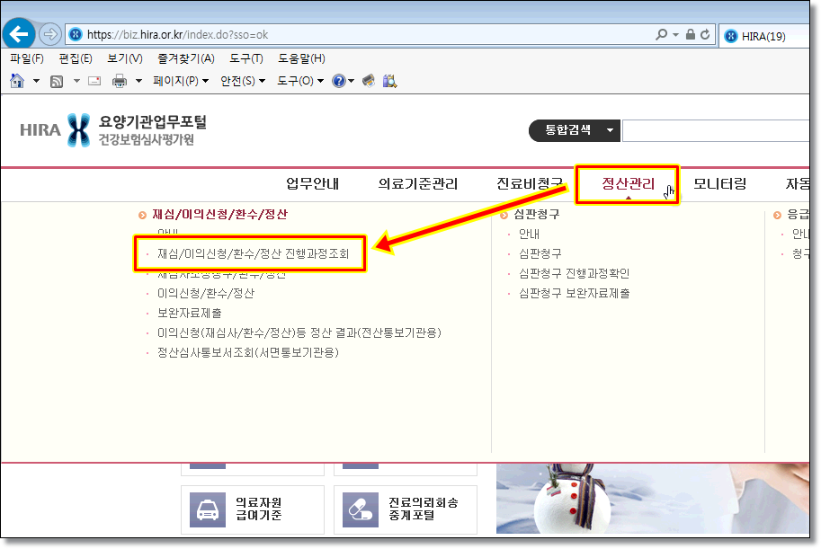The height and width of the screenshot is (549, 821).
Task: Click into the 통합검색 search input field
Action: [x=716, y=130]
